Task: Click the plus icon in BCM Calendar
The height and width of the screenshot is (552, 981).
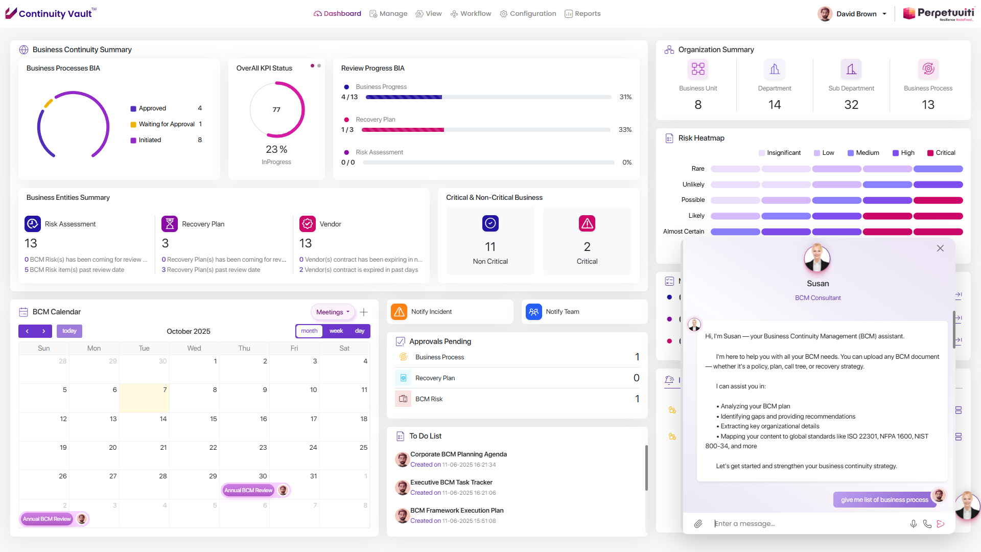Action: [x=364, y=312]
